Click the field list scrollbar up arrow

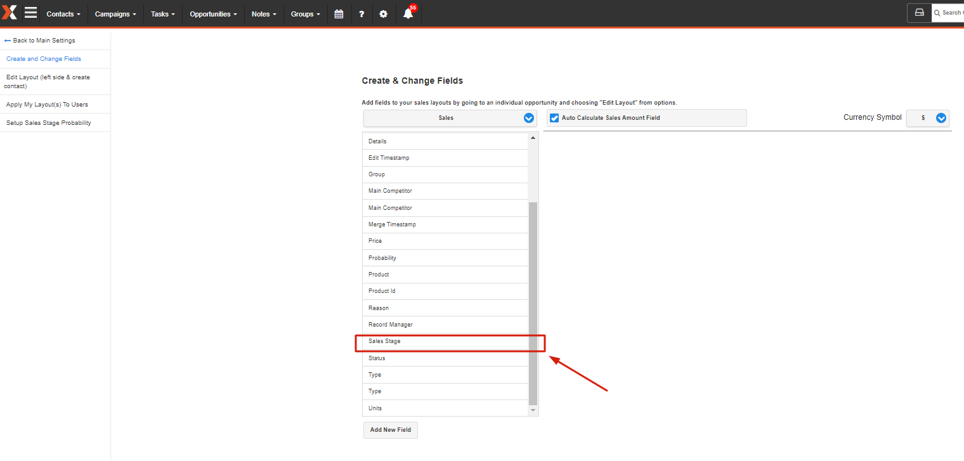click(x=533, y=138)
